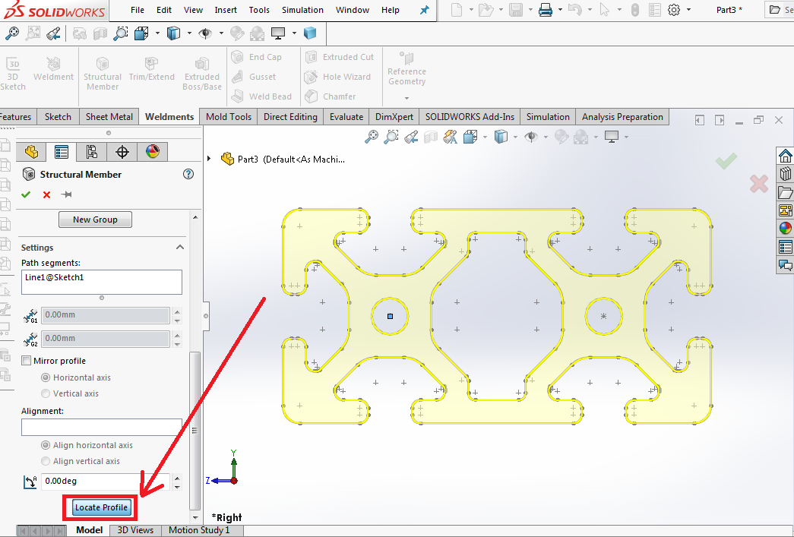Screen dimensions: 794x537
Task: Click the Display Style icon in top toolbar
Action: pos(174,33)
